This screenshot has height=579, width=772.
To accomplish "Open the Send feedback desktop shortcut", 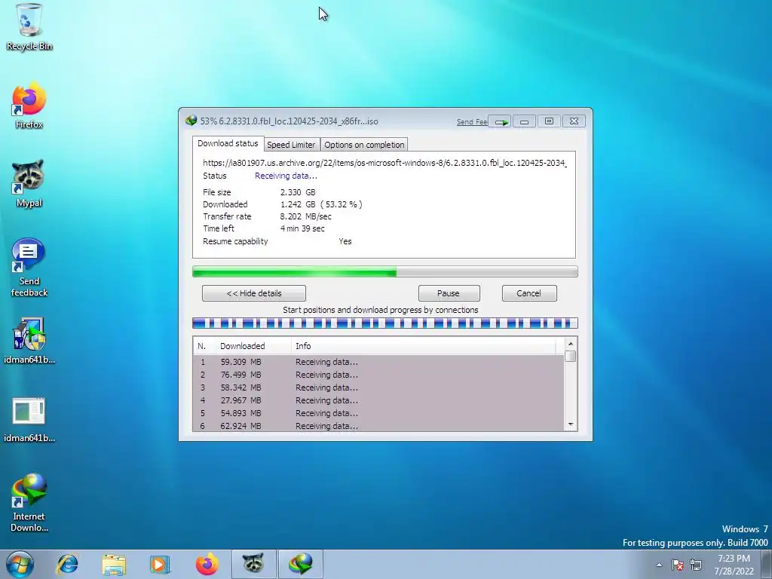I will pos(29,268).
